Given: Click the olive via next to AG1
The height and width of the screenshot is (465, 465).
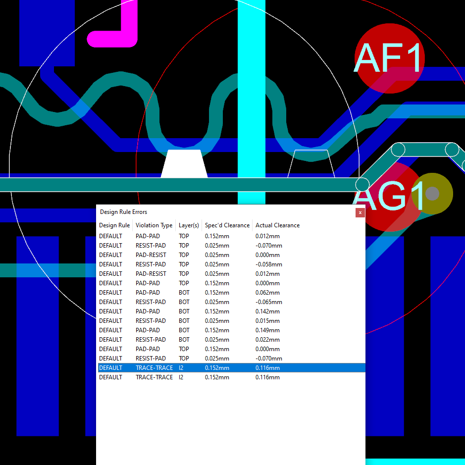Looking at the screenshot, I should (432, 193).
